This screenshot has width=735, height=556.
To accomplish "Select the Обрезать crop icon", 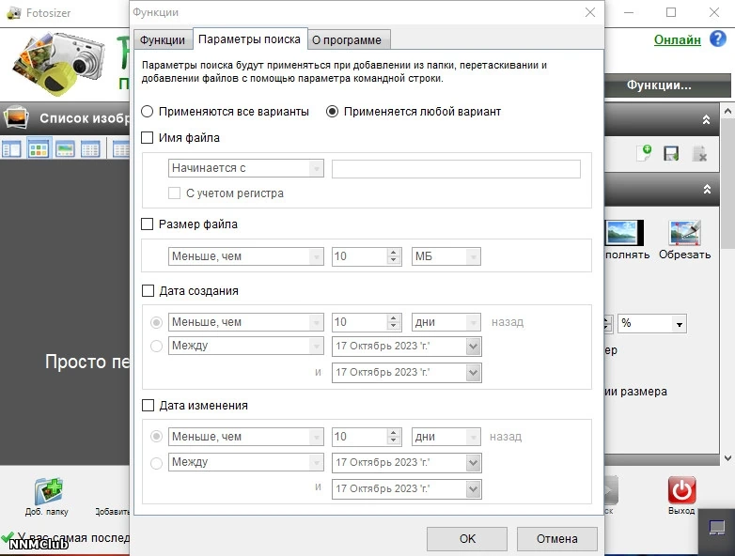I will tap(685, 233).
